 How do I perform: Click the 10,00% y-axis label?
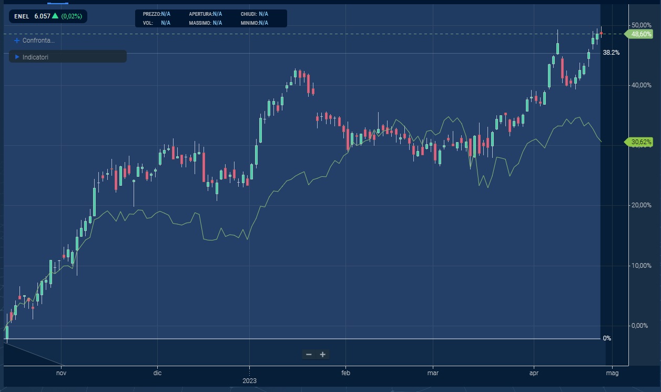tap(641, 265)
